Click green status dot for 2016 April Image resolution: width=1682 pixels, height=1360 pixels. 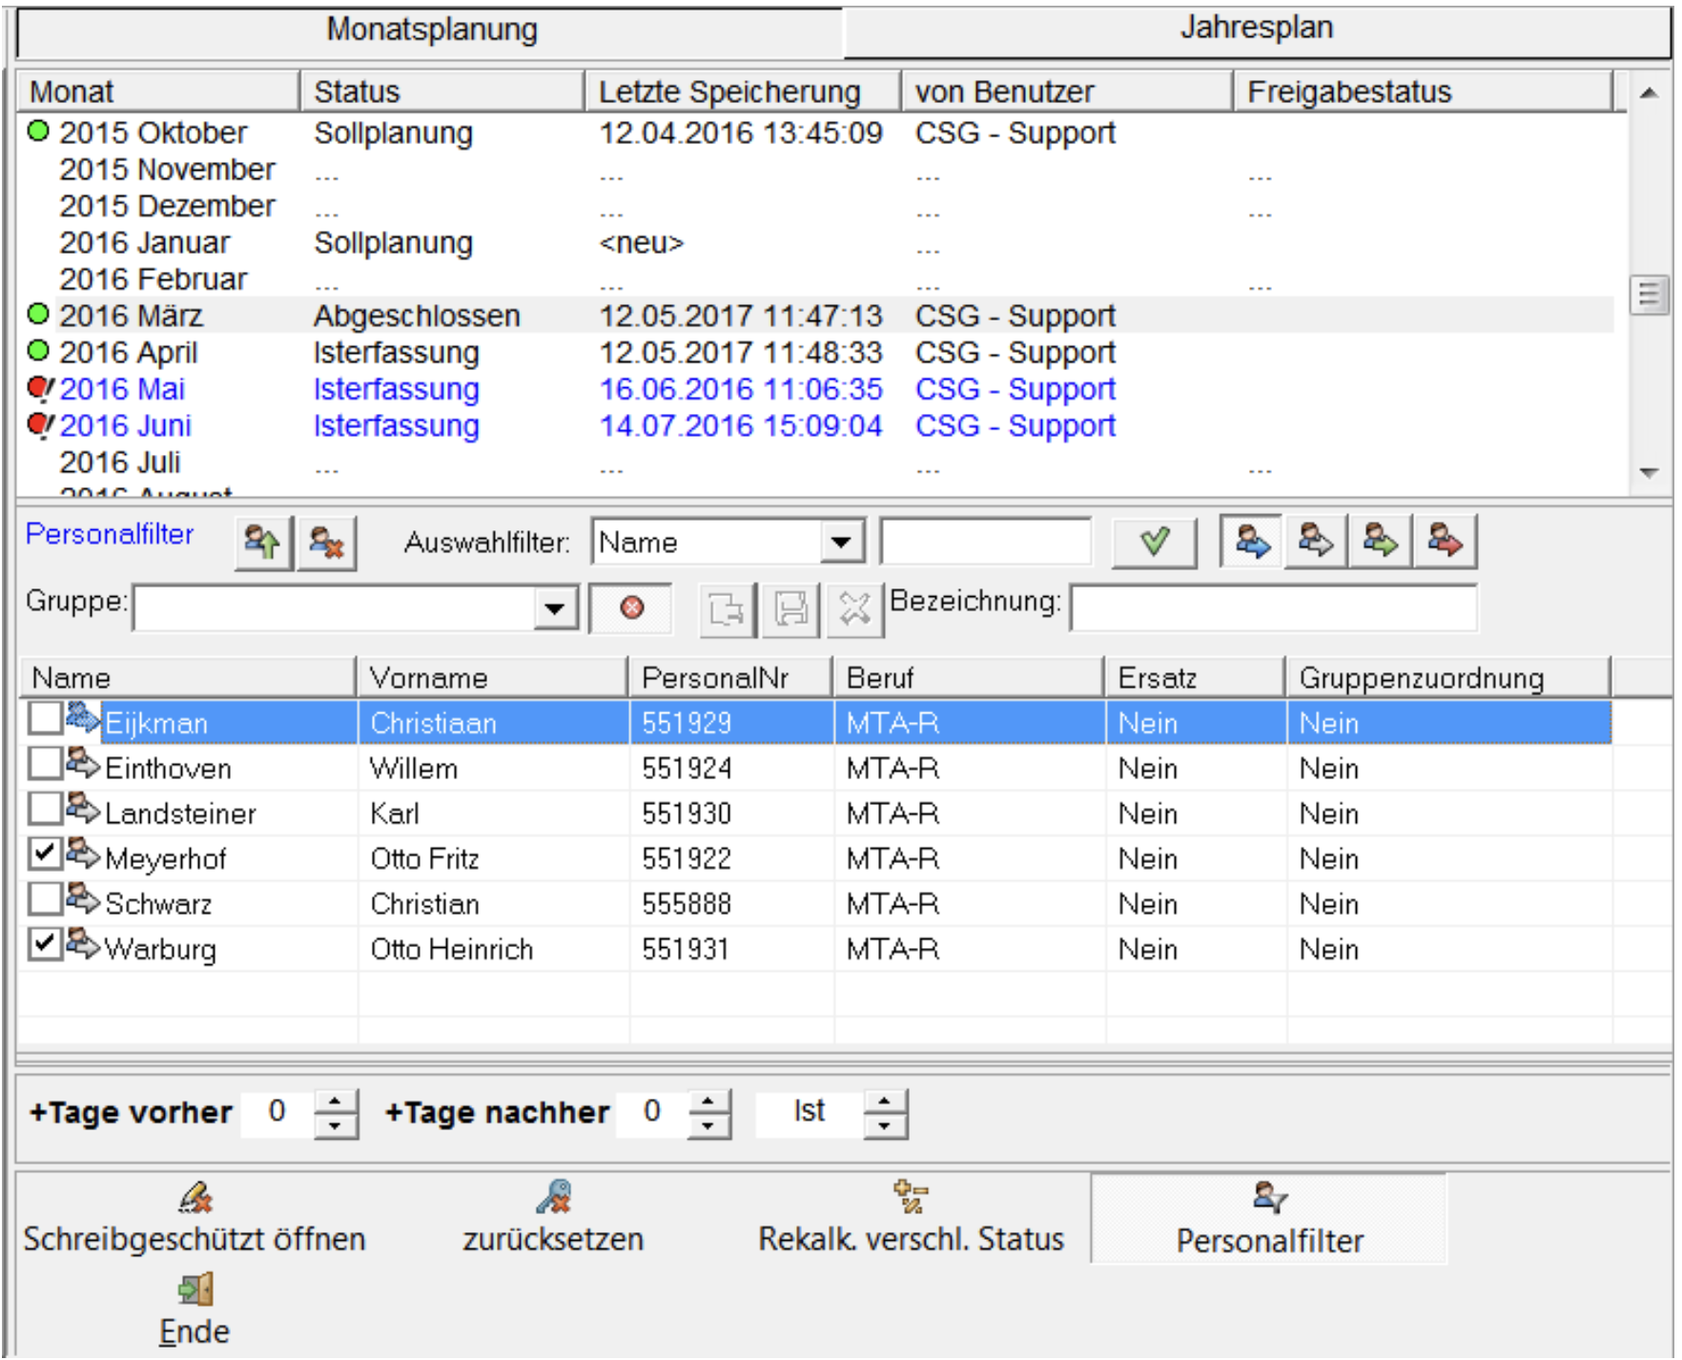(x=38, y=350)
